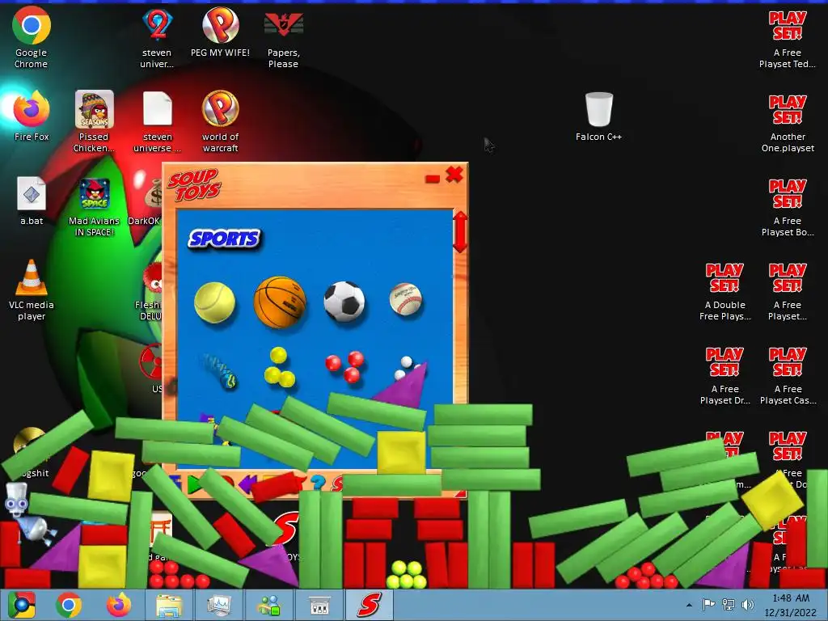The width and height of the screenshot is (828, 621).
Task: Click the volume speaker tray icon
Action: 748,605
